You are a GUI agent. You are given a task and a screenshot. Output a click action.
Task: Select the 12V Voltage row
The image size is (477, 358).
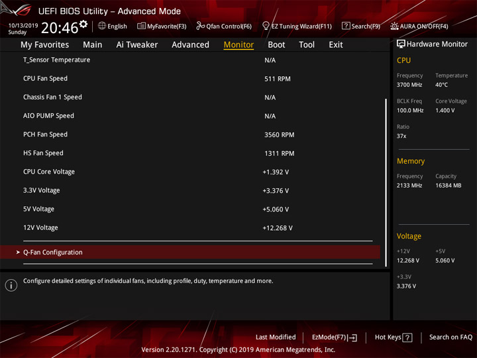[x=190, y=227]
